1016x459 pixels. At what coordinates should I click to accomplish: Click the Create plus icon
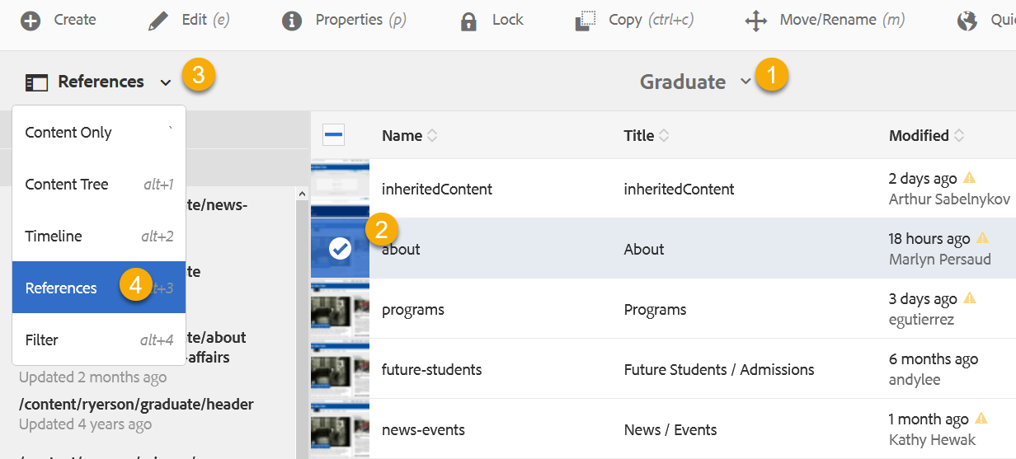pos(31,21)
